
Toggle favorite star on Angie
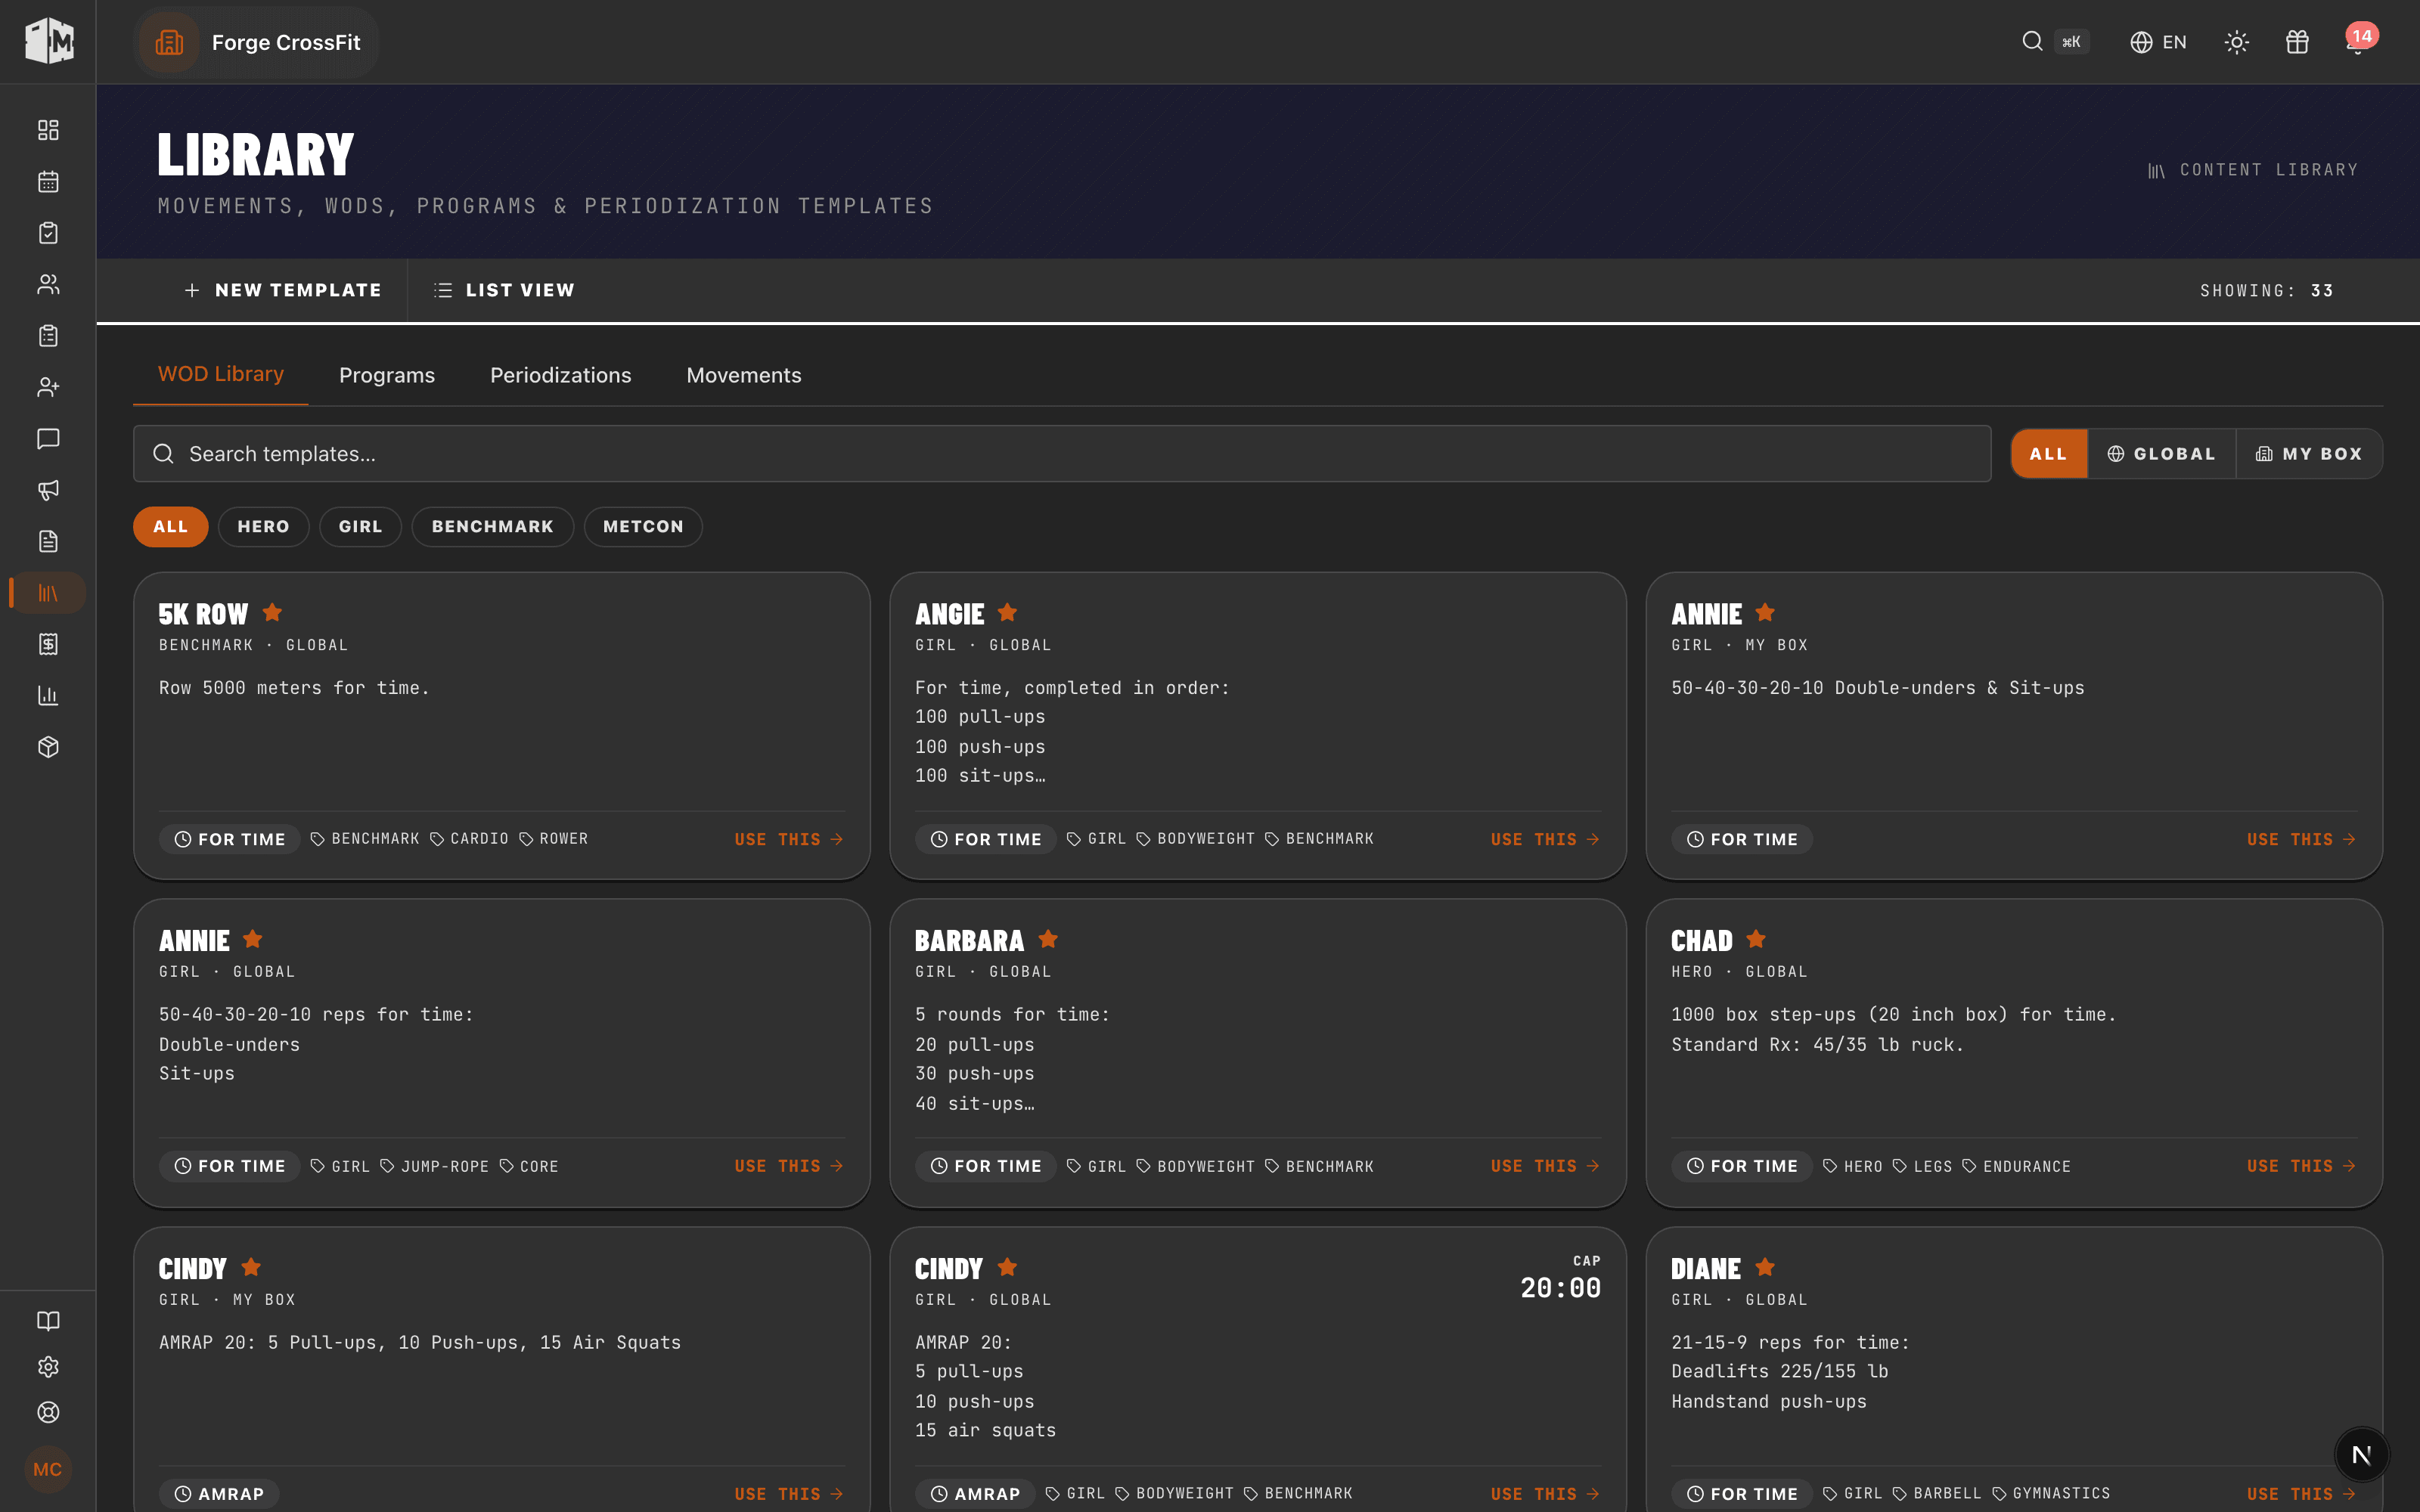(1007, 612)
